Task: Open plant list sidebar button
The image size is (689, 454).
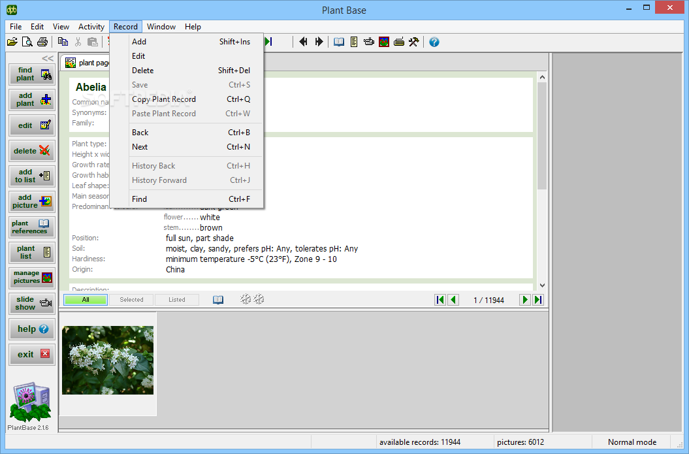Action: click(32, 253)
